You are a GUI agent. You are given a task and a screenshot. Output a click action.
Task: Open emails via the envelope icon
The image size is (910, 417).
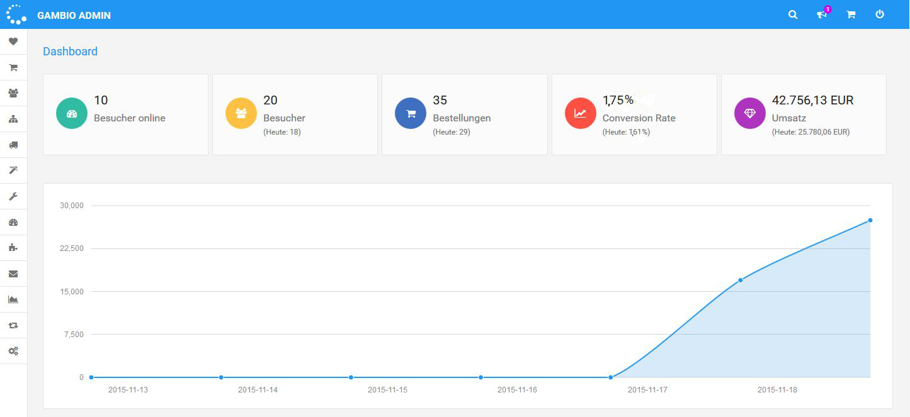pyautogui.click(x=13, y=274)
